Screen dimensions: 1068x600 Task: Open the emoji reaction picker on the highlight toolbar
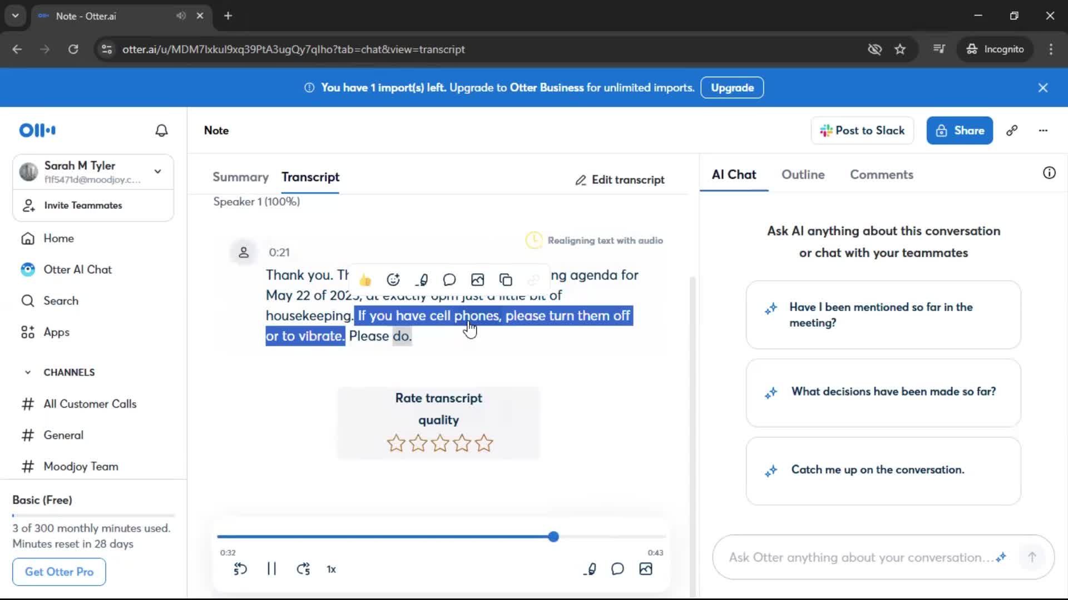click(393, 279)
